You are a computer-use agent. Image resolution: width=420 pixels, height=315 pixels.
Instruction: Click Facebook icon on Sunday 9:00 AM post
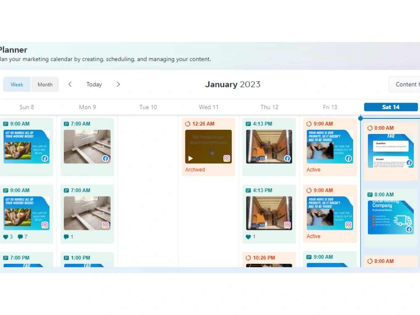pyautogui.click(x=45, y=159)
